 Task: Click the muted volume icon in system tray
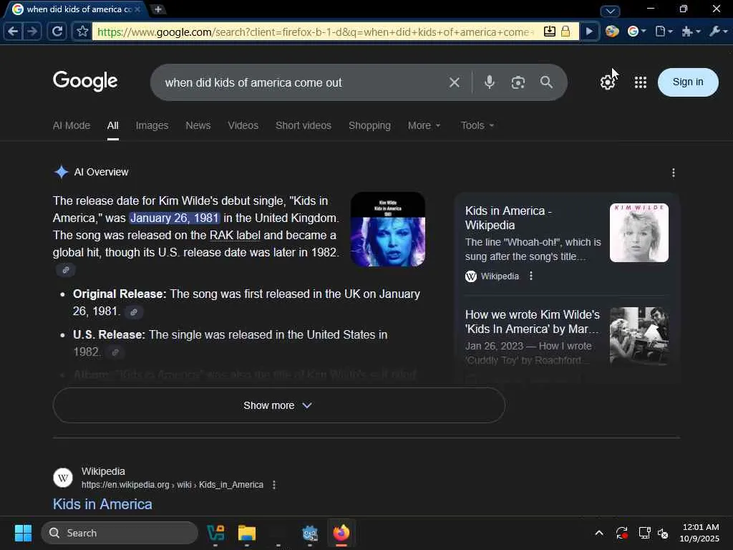(x=663, y=533)
